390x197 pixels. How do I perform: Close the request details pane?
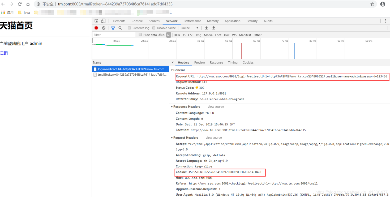click(x=173, y=63)
